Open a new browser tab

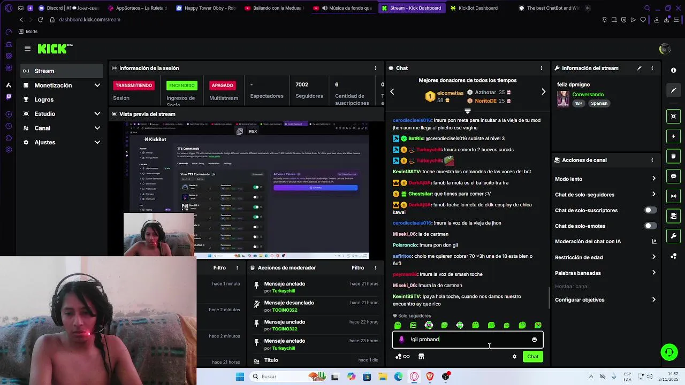[x=588, y=8]
